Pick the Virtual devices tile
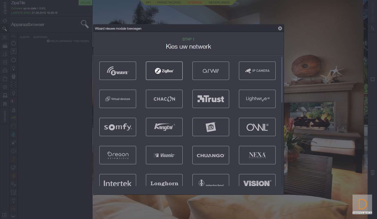Screen dimensions: 377x219 tap(118, 99)
